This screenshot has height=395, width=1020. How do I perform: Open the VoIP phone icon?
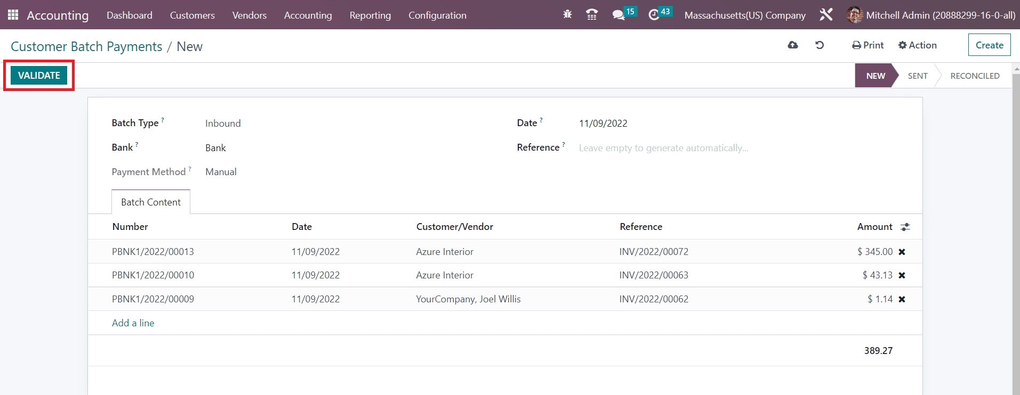point(591,15)
